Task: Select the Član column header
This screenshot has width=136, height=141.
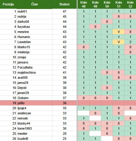Action: (x=34, y=4)
